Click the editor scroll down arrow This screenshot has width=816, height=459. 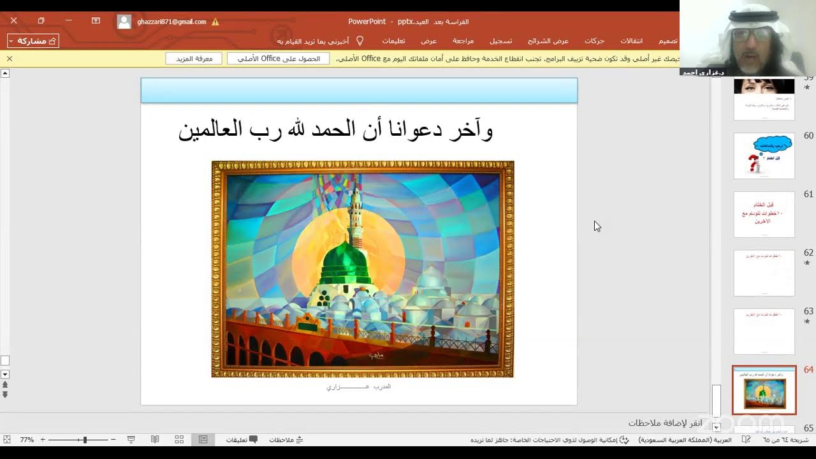tap(5, 374)
